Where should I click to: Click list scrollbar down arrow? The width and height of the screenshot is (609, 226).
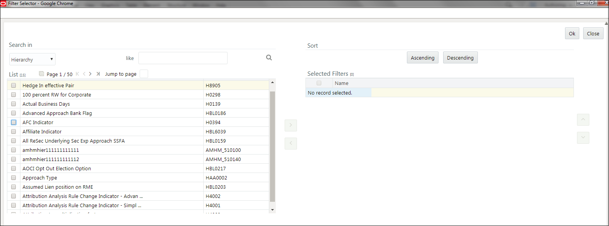coord(272,210)
